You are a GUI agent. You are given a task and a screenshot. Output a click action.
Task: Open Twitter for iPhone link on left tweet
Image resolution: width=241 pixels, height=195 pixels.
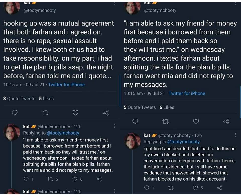pos(67,85)
